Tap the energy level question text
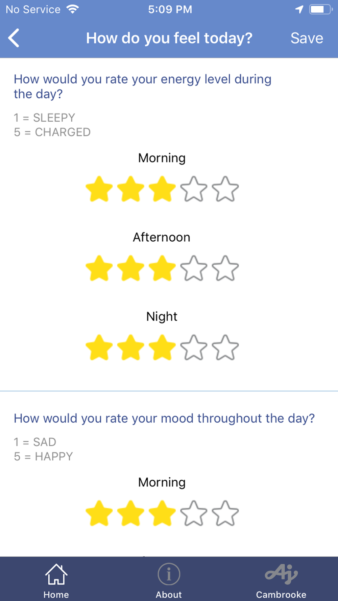The image size is (338, 601). [142, 87]
